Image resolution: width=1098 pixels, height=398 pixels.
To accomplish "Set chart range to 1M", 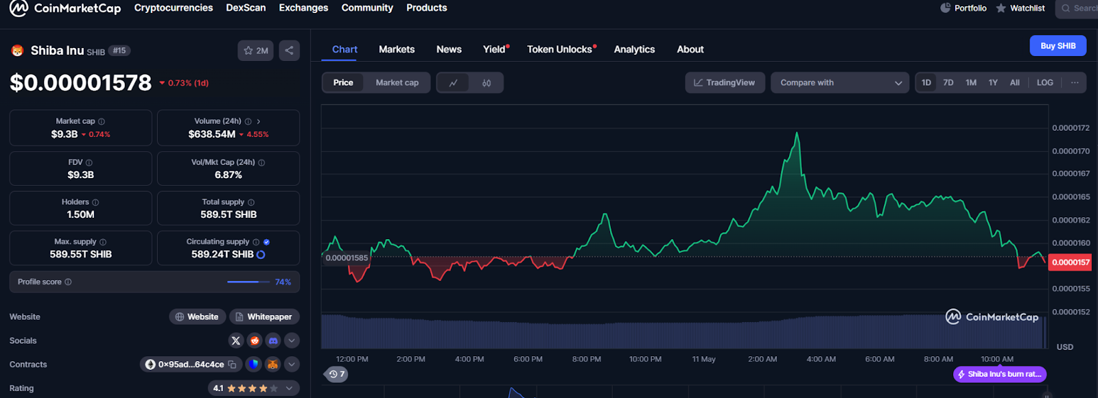I will 971,83.
